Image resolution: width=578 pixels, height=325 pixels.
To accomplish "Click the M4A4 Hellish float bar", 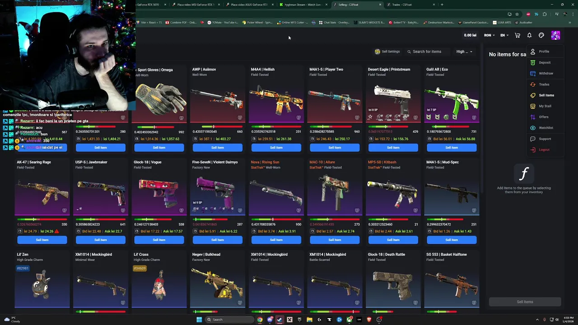I will [x=276, y=127].
